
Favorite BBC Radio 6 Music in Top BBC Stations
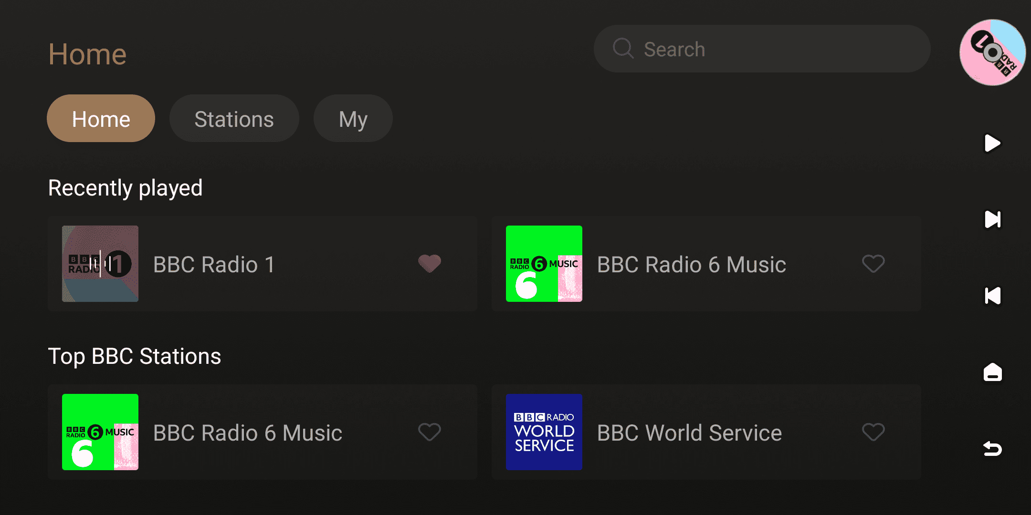(x=430, y=432)
